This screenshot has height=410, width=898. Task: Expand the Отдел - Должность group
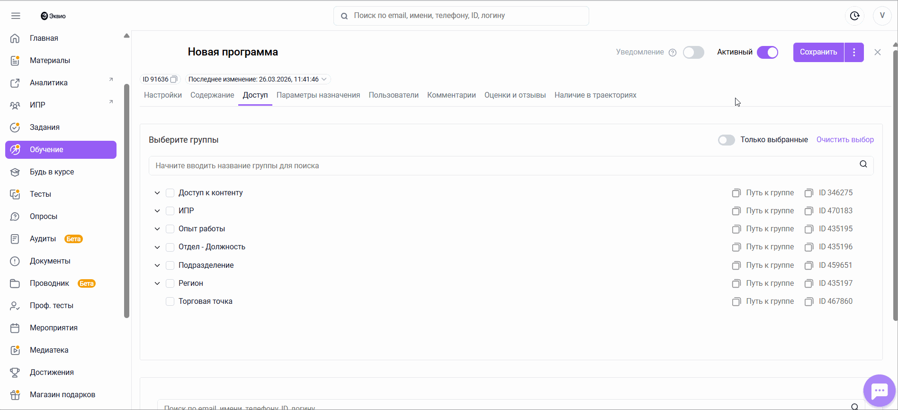pos(157,247)
